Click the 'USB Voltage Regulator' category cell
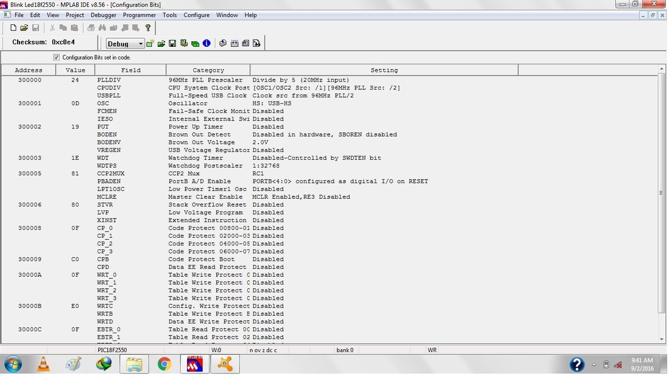The height and width of the screenshot is (377, 670). (x=209, y=150)
